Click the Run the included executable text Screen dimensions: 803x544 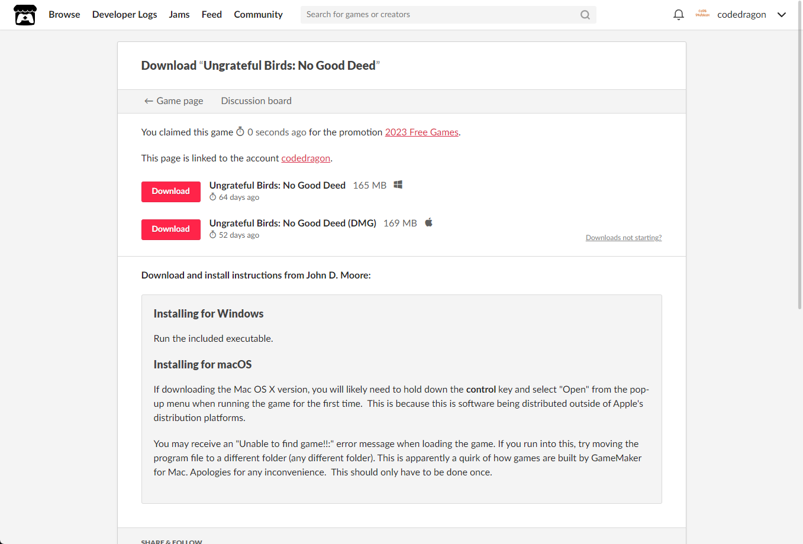click(213, 339)
